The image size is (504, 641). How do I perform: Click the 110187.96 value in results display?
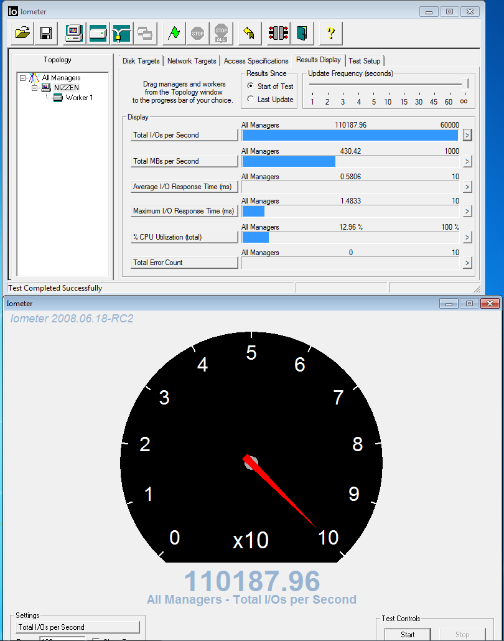(351, 125)
